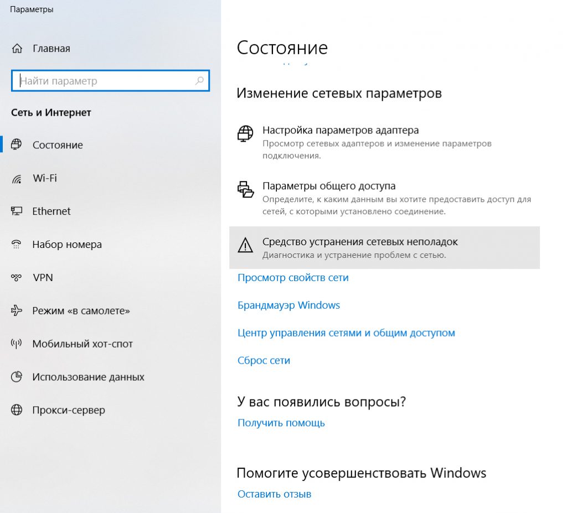Open Брандмауэр Windows link
The width and height of the screenshot is (567, 513).
(288, 305)
